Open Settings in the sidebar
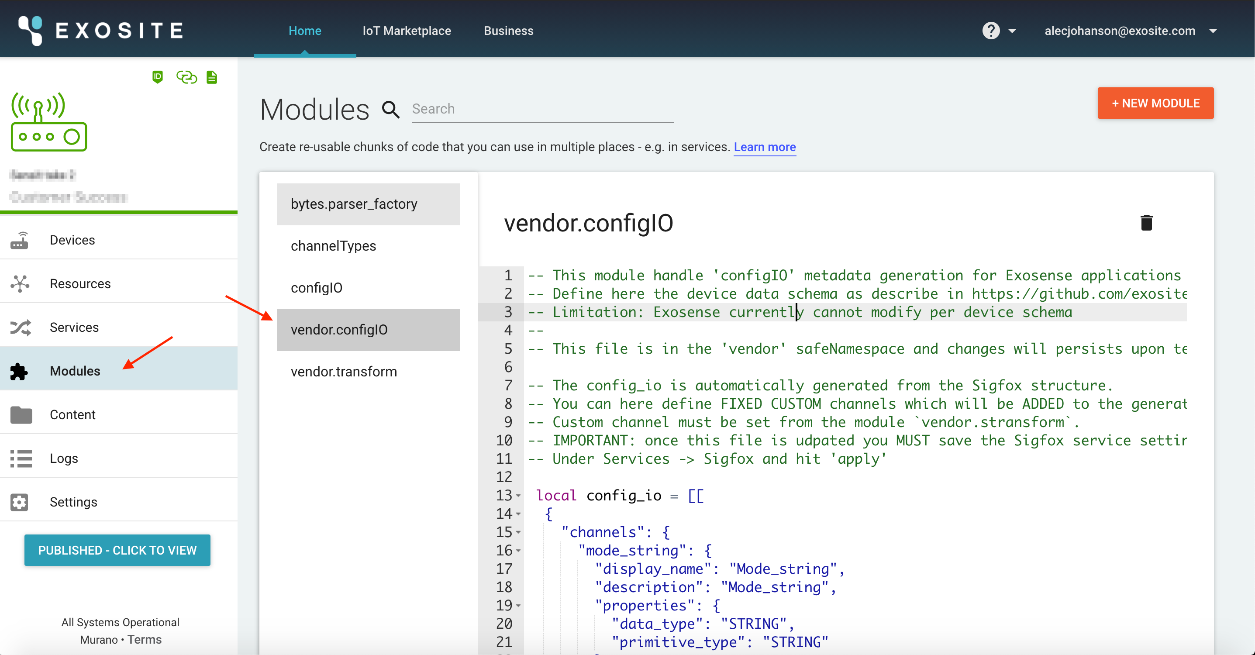 pos(119,502)
